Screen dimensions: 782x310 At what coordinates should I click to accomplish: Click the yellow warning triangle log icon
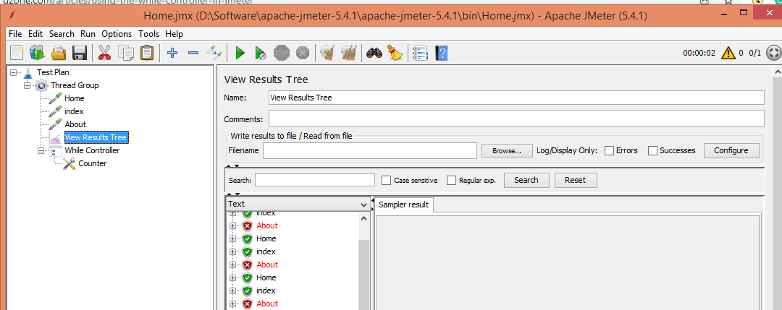[x=728, y=52]
